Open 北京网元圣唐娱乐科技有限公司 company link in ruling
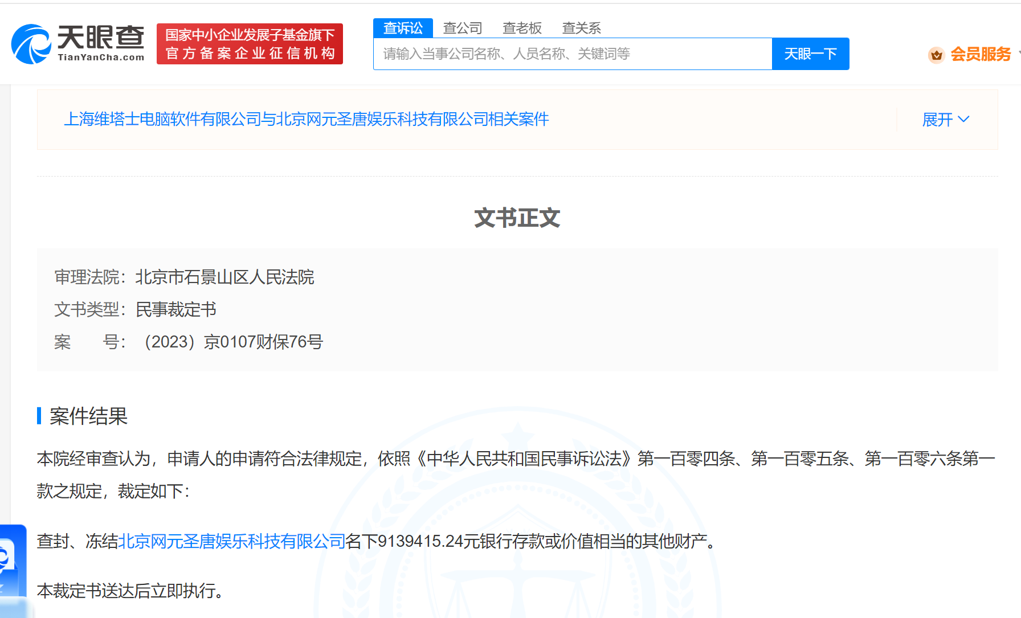The height and width of the screenshot is (618, 1021). [232, 541]
